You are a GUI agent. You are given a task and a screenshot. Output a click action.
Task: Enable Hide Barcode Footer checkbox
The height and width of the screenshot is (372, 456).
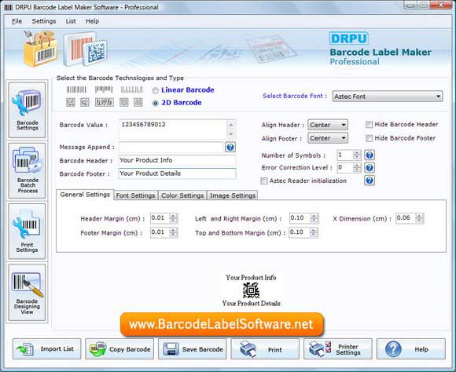(369, 138)
